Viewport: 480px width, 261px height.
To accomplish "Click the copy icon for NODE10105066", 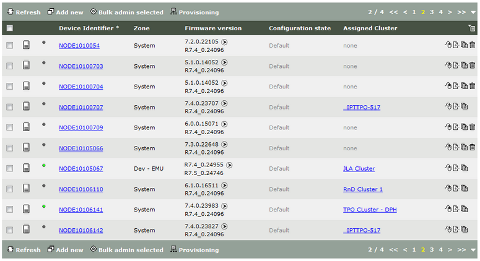I will coord(464,147).
